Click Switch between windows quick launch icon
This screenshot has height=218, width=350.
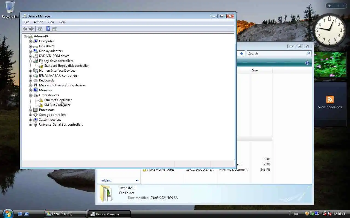pos(26,214)
